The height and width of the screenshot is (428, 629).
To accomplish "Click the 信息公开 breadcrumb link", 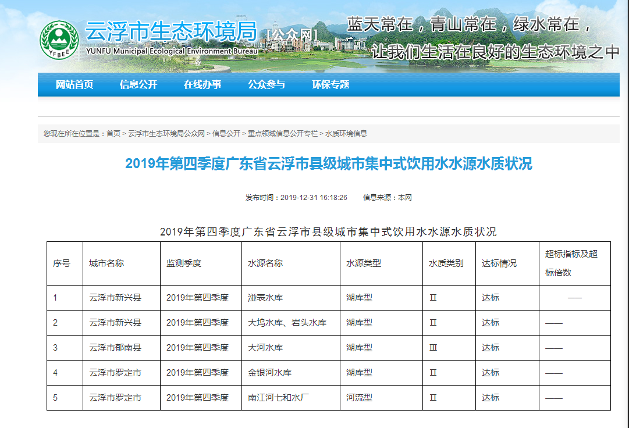I will coord(226,134).
